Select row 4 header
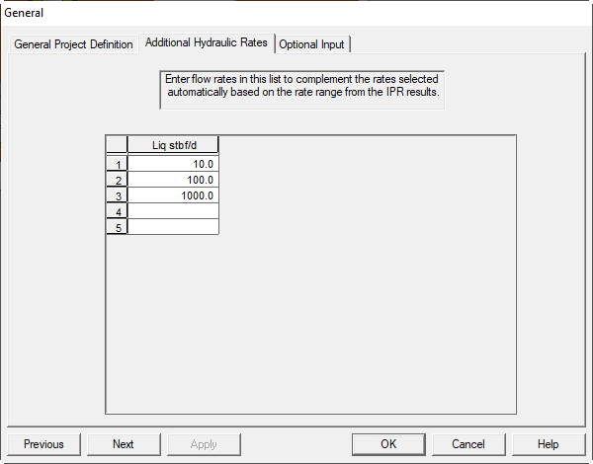The height and width of the screenshot is (464, 593). point(117,211)
